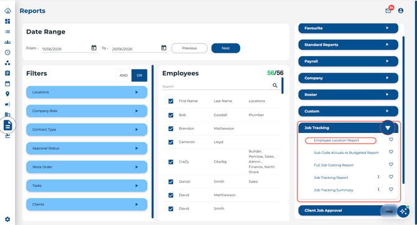Screen dimensions: 417x225
Task: Uncheck the select-all employees checkbox
Action: (x=171, y=101)
